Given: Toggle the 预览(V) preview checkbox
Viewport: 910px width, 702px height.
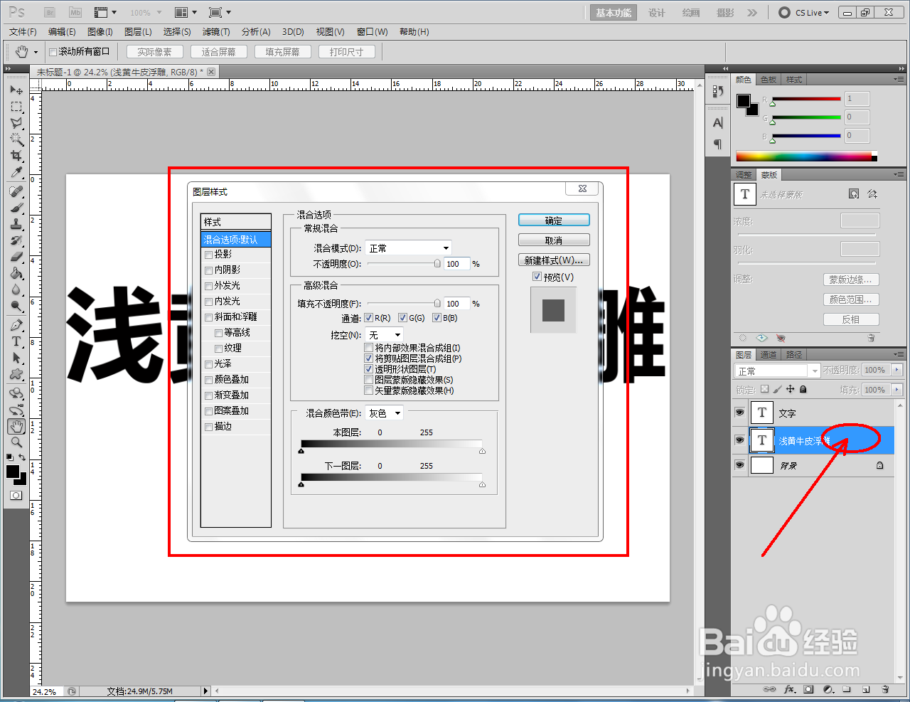Looking at the screenshot, I should click(x=537, y=277).
